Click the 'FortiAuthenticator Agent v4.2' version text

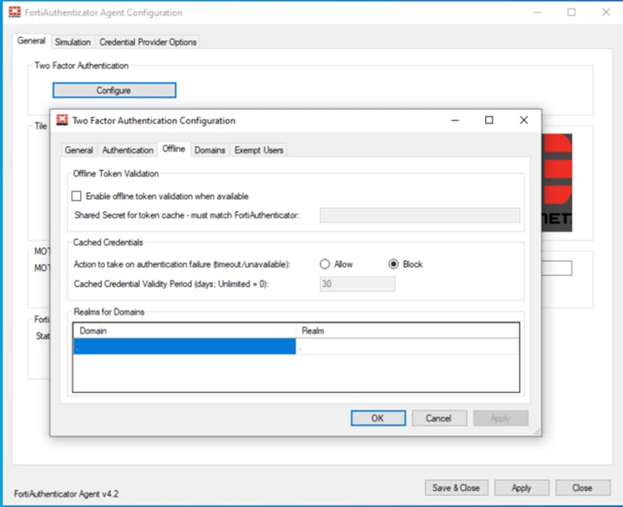[66, 494]
